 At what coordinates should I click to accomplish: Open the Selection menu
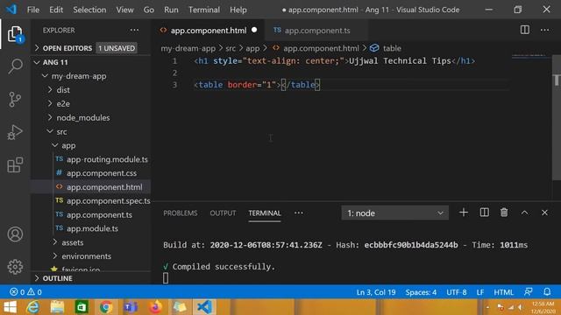[89, 10]
